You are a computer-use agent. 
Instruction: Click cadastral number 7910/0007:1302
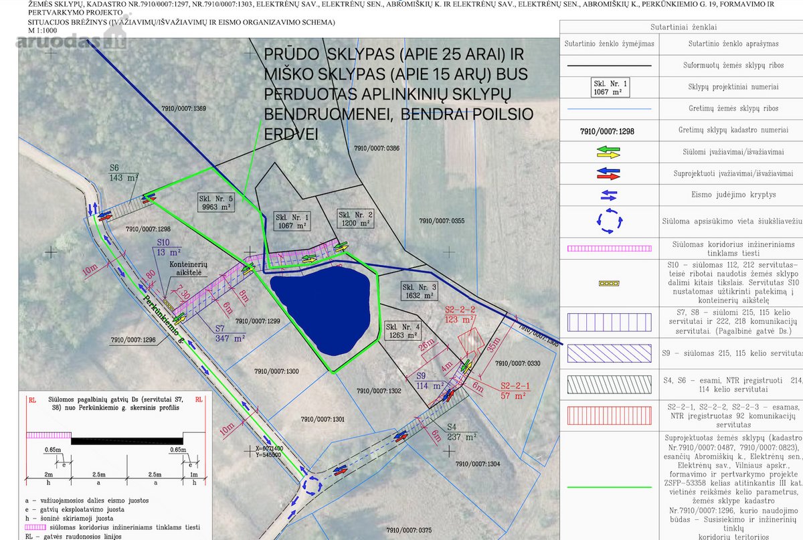(379, 391)
